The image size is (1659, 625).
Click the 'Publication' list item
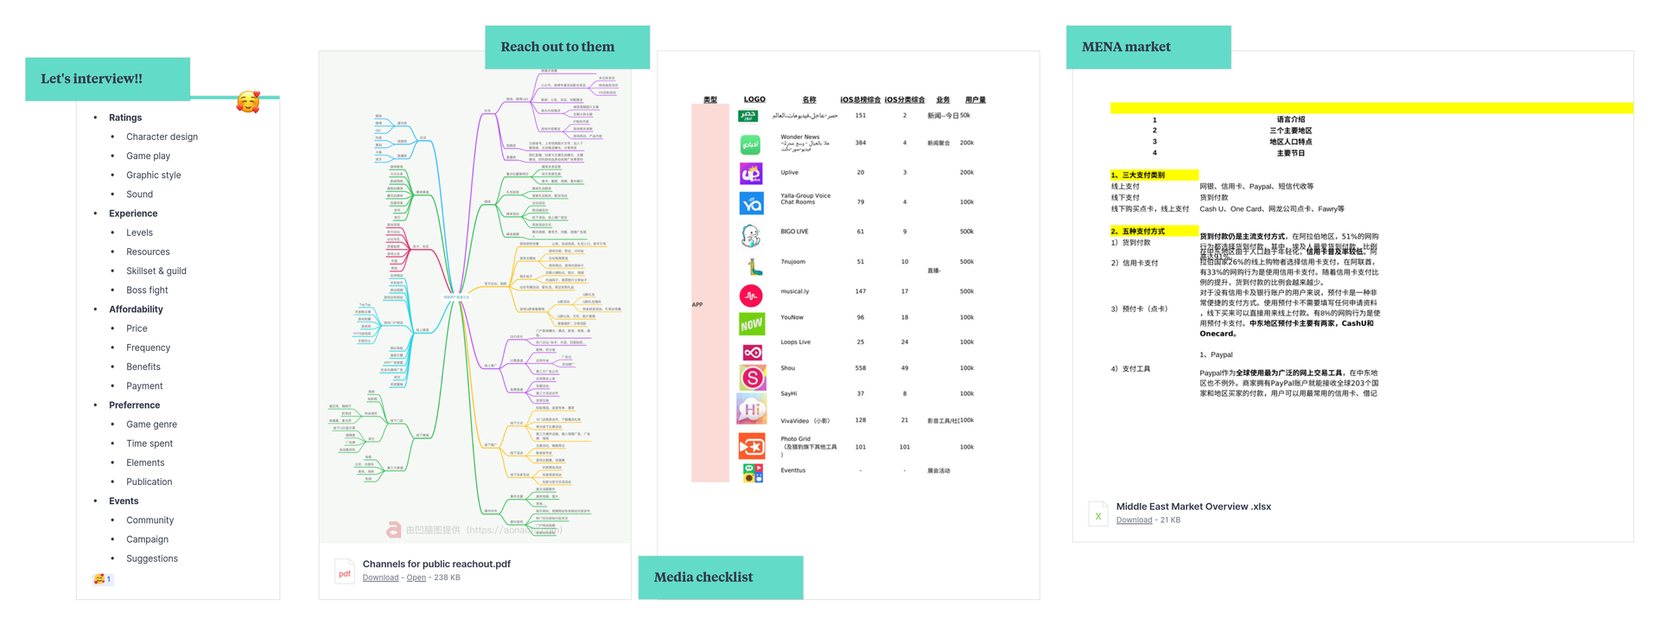point(149,482)
